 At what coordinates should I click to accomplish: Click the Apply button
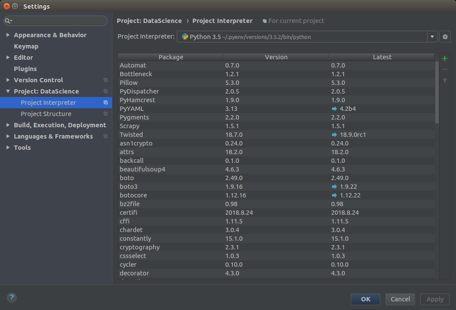[434, 299]
